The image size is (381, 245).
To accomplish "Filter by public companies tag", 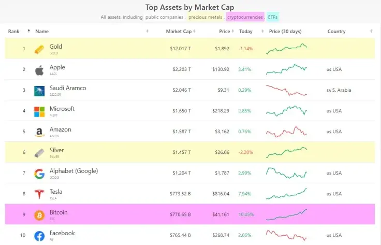I will point(165,17).
